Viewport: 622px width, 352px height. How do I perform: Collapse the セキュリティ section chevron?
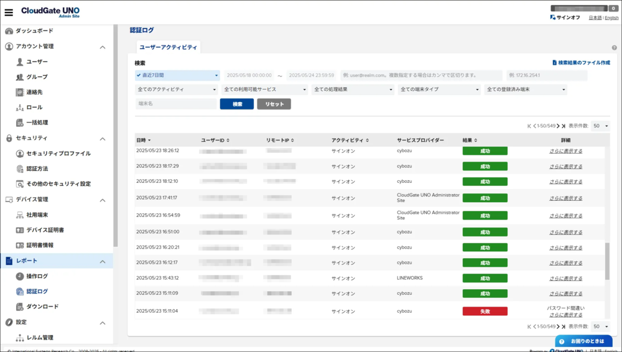[x=103, y=139]
